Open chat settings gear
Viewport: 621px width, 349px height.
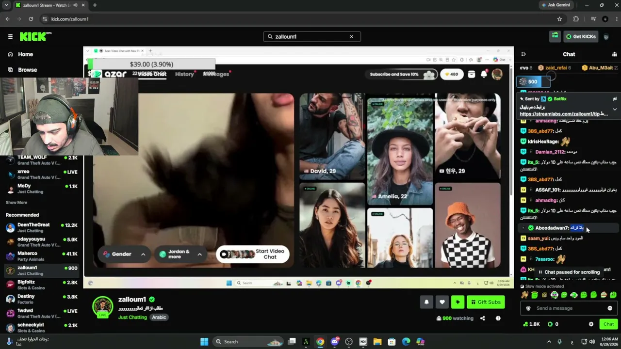coord(591,324)
